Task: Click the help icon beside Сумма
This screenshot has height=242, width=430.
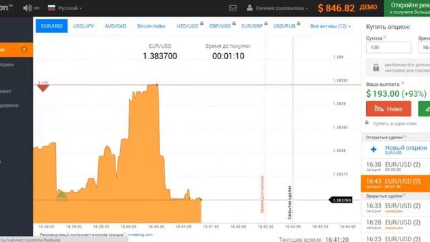Action: coord(385,37)
